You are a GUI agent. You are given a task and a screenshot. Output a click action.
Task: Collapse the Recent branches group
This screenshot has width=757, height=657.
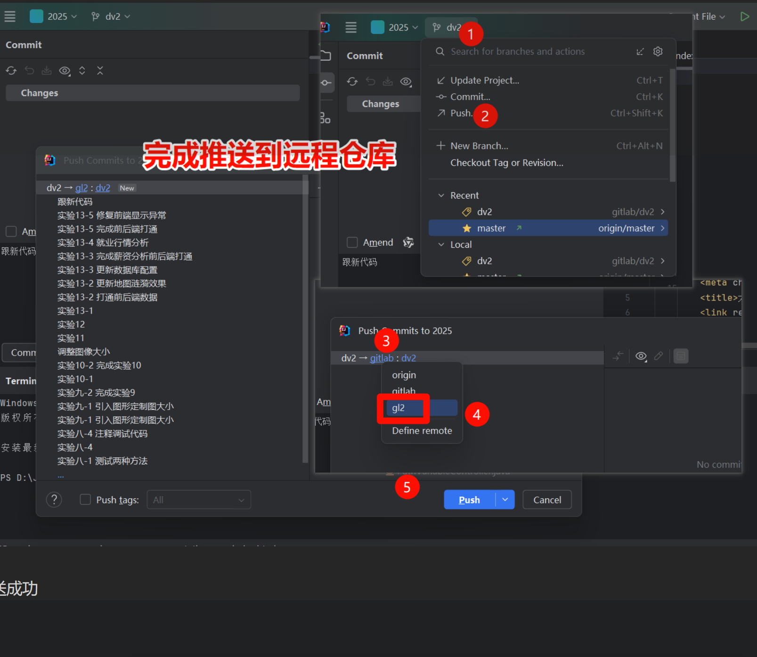point(441,195)
